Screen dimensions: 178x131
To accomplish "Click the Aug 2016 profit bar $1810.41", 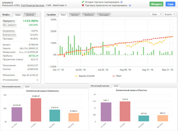I will click(55, 116).
